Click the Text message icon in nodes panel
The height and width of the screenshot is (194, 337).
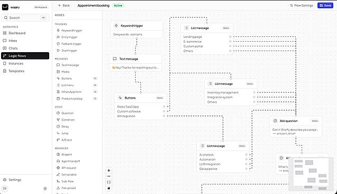click(58, 65)
